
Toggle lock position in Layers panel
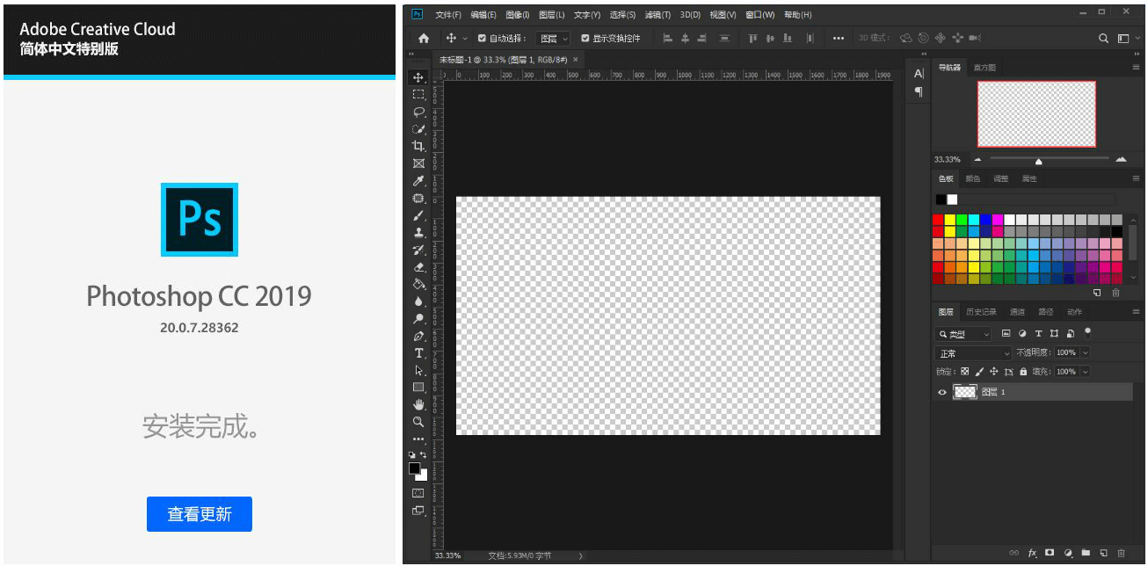point(994,372)
